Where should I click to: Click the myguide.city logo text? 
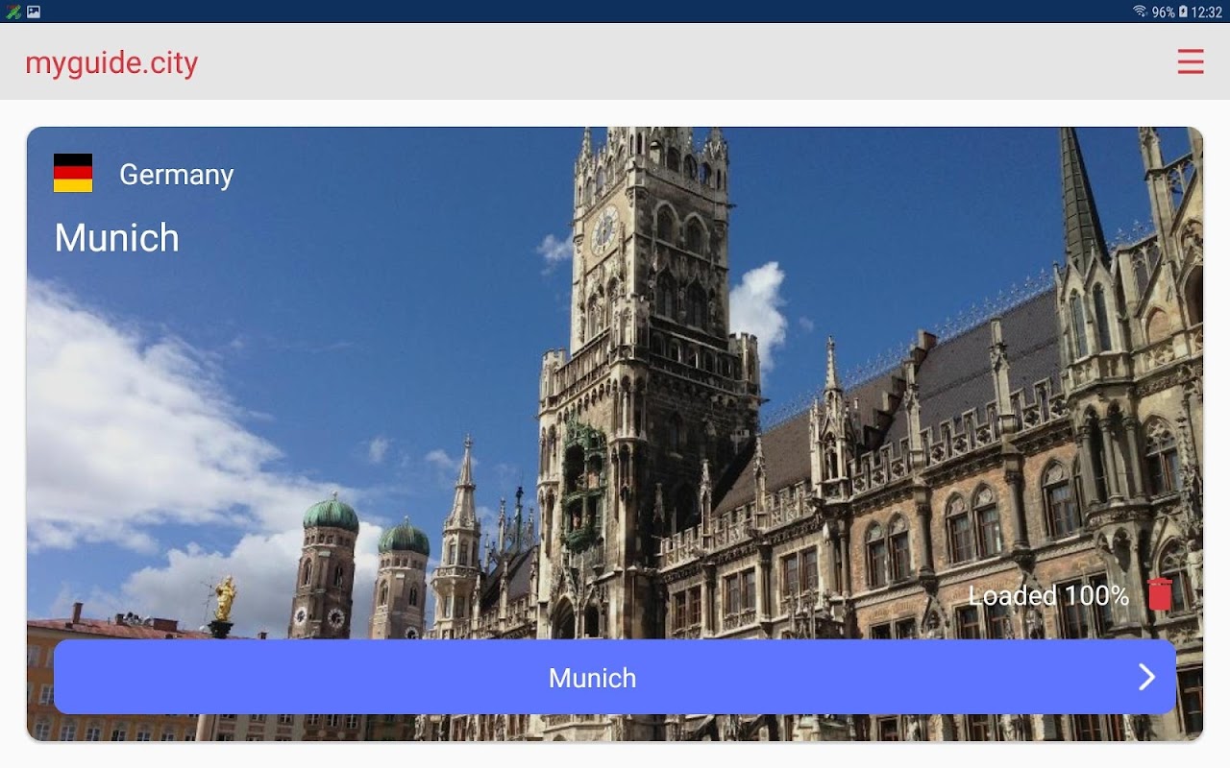click(x=111, y=63)
